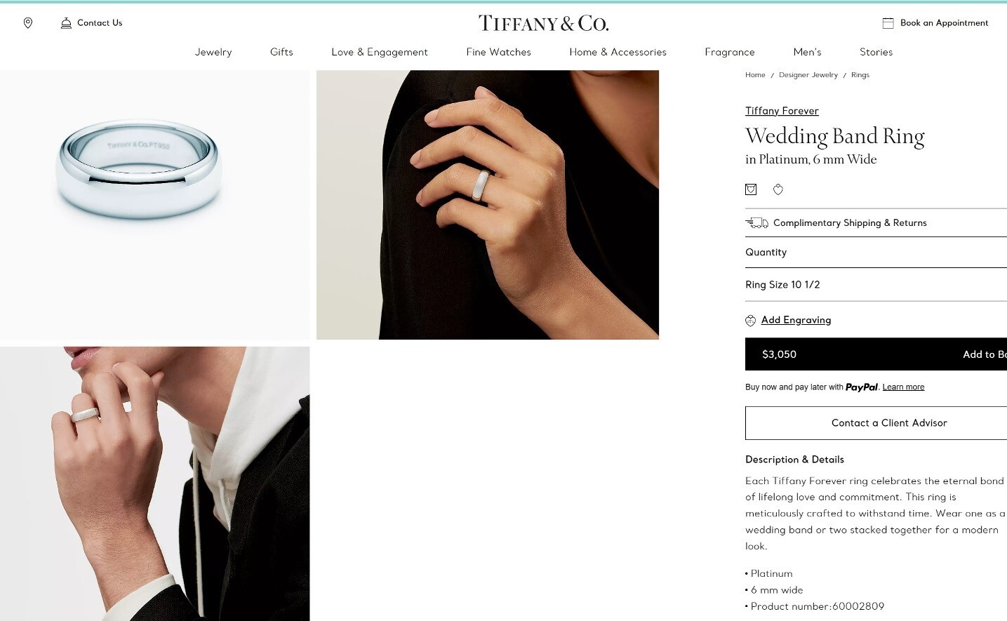Open the Ring Size 10 1/2 dropdown
1007x621 pixels.
coord(876,285)
